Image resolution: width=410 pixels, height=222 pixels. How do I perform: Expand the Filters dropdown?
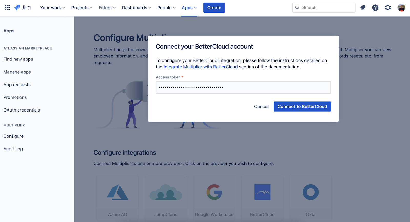[x=107, y=8]
